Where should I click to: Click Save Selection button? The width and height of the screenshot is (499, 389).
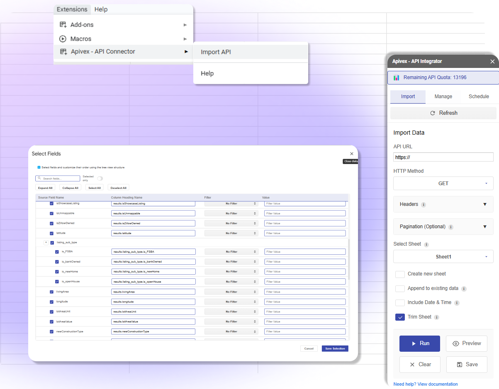tap(335, 349)
